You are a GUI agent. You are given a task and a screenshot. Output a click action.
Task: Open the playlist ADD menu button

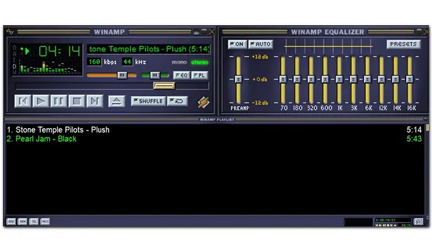click(x=11, y=221)
